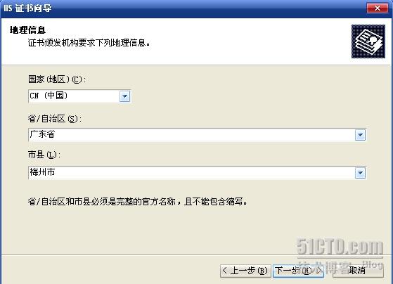Click the certificate wizard icon in header
This screenshot has width=393, height=284.
click(368, 41)
